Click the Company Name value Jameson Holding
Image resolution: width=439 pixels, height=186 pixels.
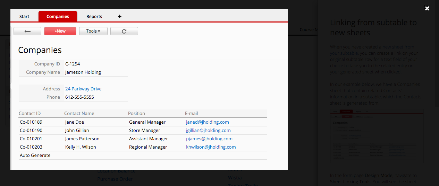pos(83,72)
